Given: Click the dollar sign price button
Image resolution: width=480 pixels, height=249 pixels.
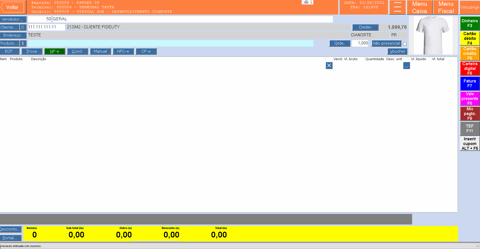Looking at the screenshot, I should [x=23, y=43].
